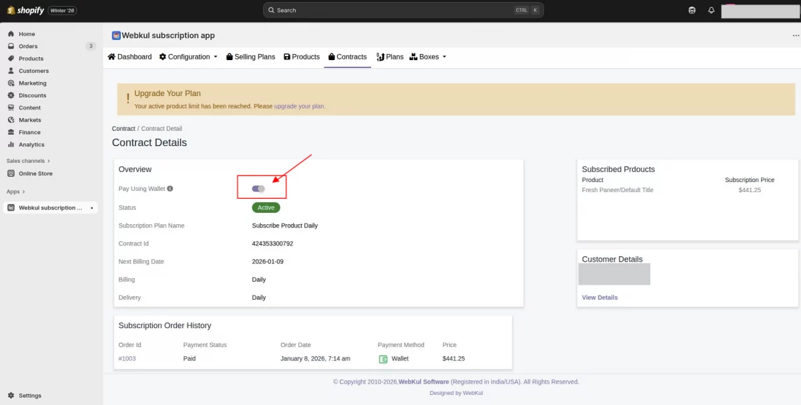Open the Sidekick assistant icon
This screenshot has height=405, width=801.
pyautogui.click(x=692, y=10)
